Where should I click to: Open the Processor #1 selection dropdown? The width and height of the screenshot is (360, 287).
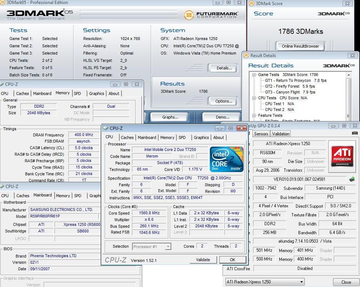(x=168, y=247)
